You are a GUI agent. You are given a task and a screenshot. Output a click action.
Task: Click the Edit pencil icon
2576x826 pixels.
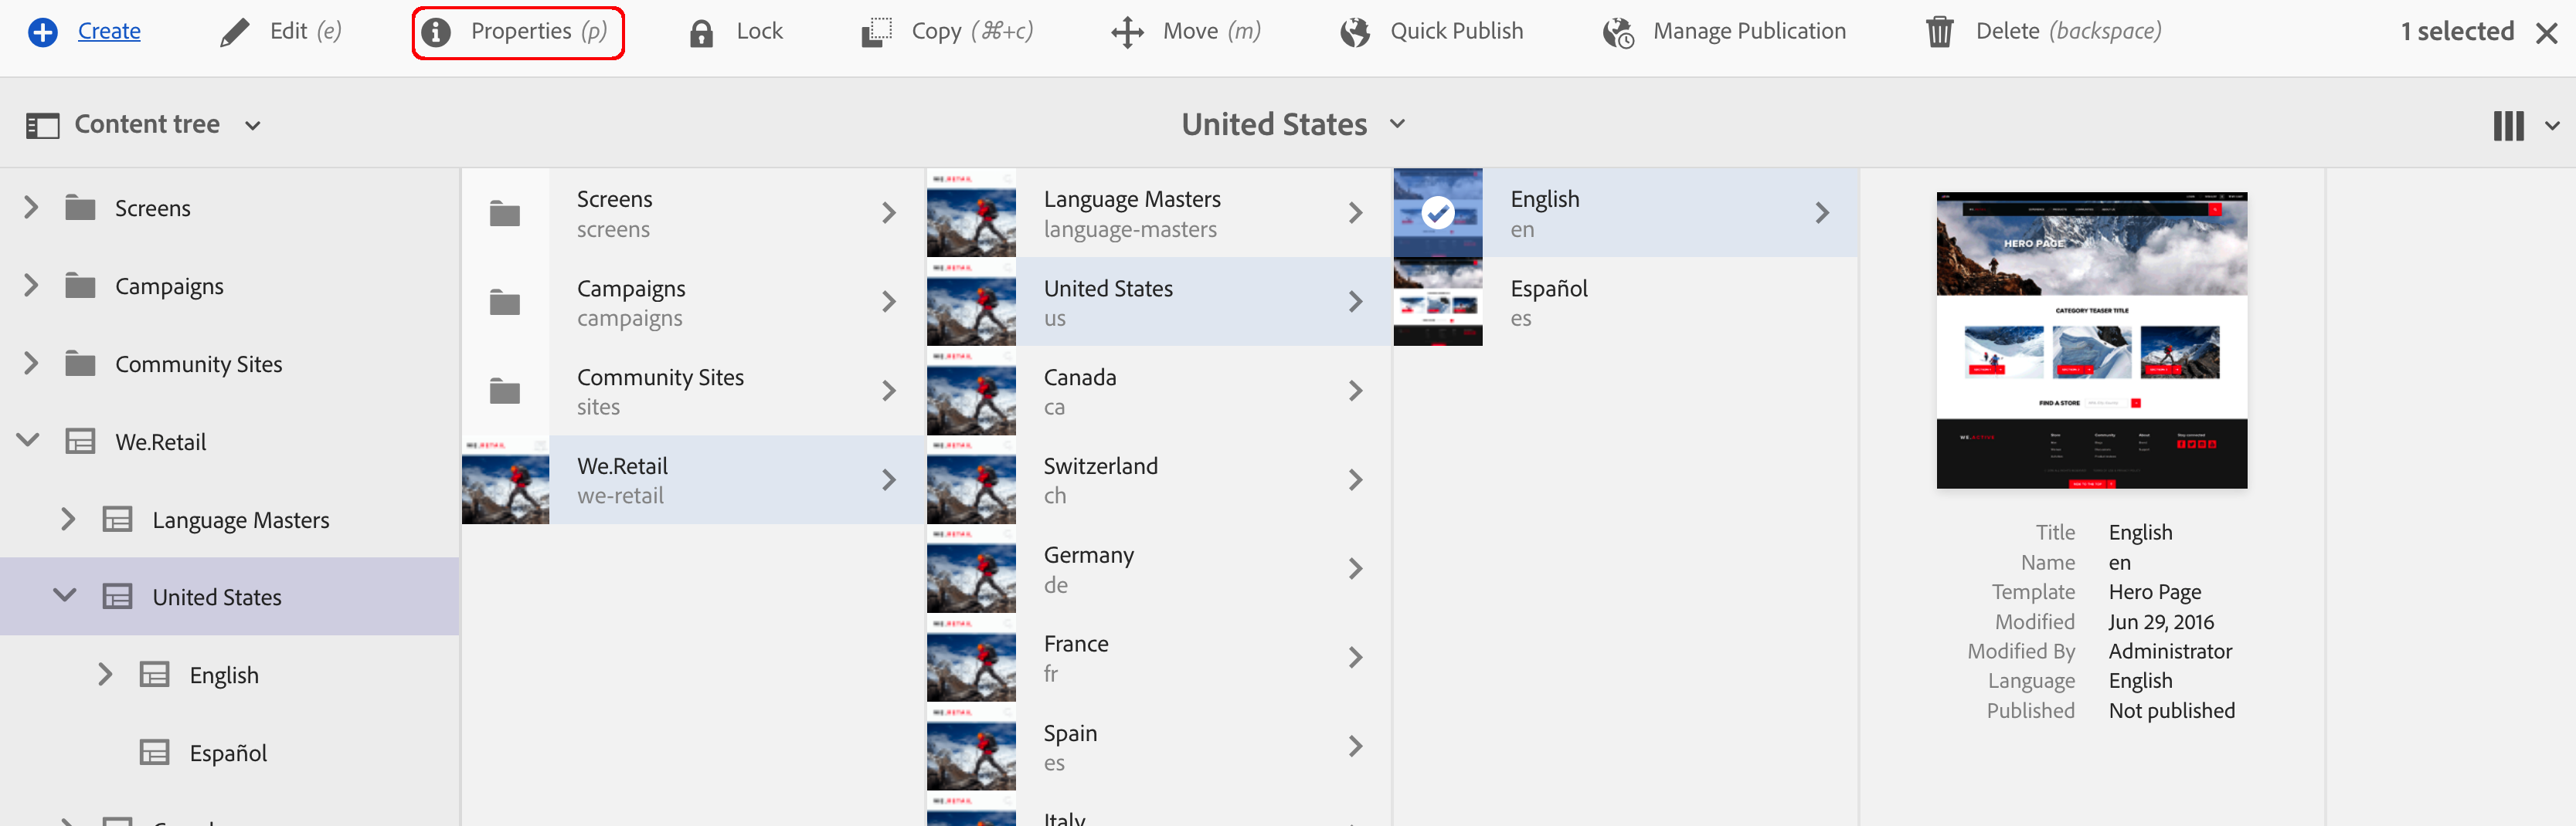click(x=234, y=32)
